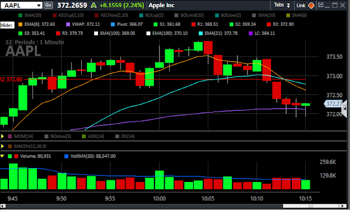Click the S3: 352.41 indicator label
Screen dimensions: 350x210
point(35,33)
